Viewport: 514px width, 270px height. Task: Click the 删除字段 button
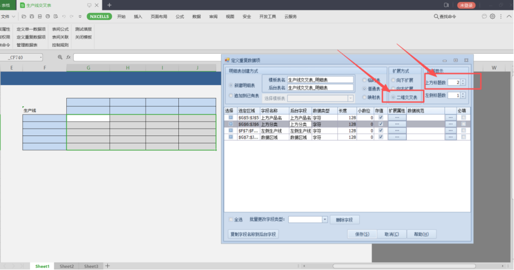click(345, 220)
